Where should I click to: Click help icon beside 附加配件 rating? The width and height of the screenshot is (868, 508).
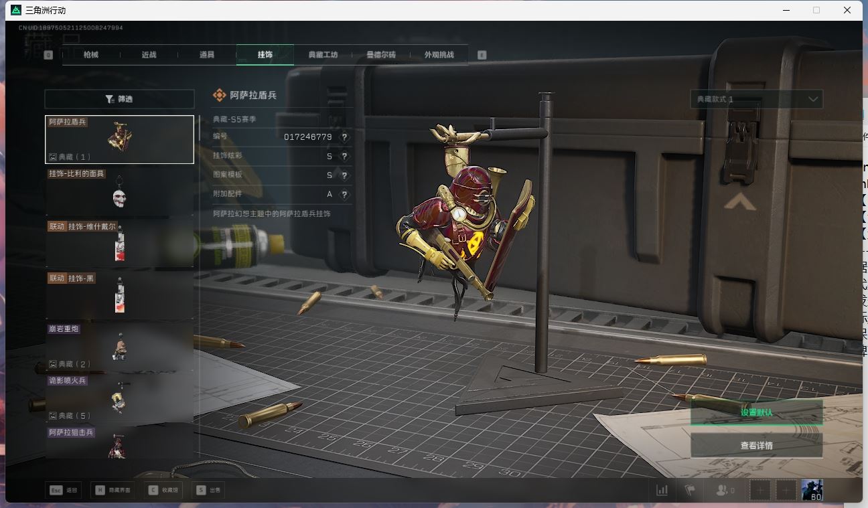tap(344, 195)
